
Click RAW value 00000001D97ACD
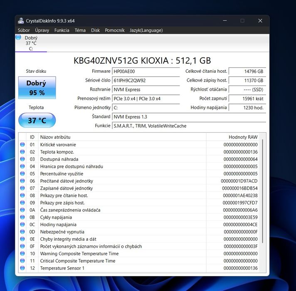239,181
